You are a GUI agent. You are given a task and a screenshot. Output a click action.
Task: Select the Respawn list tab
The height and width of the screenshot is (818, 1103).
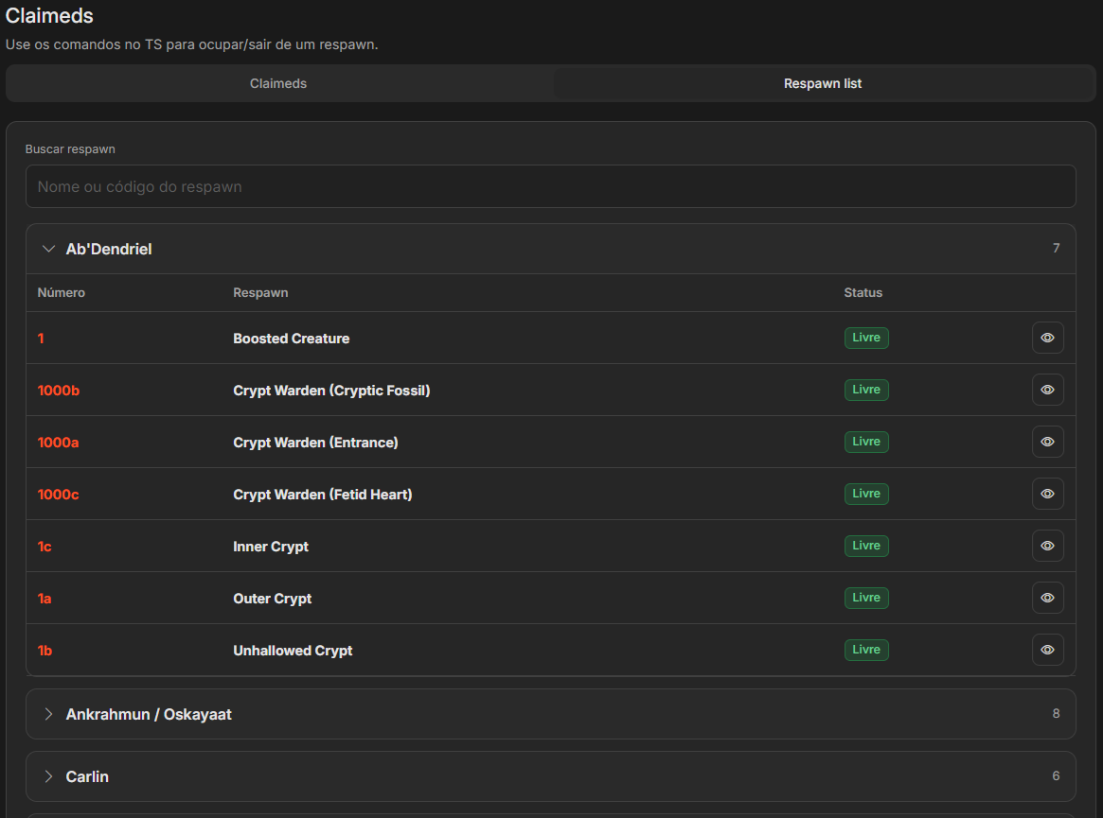pyautogui.click(x=823, y=83)
